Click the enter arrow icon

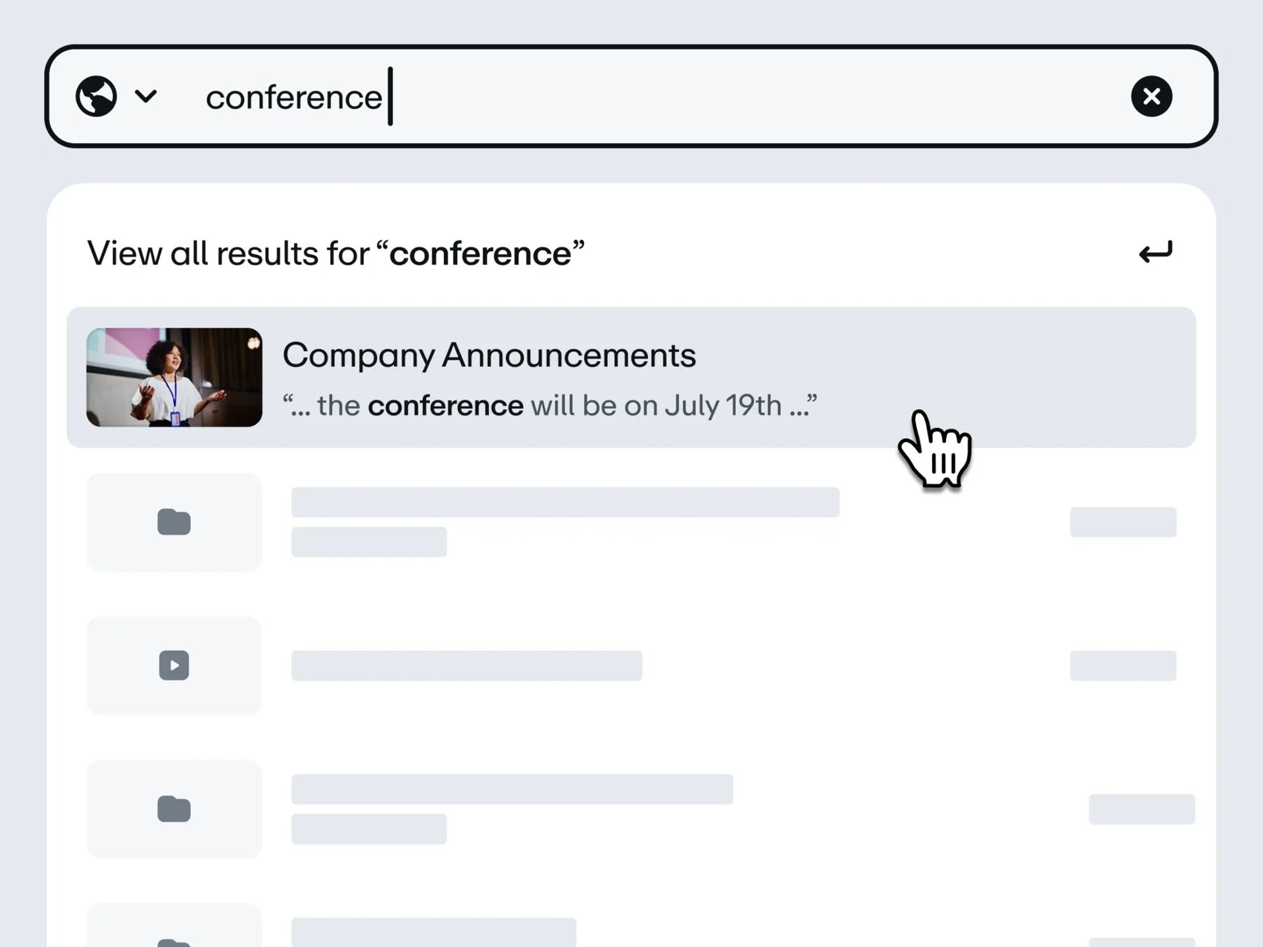(x=1156, y=252)
